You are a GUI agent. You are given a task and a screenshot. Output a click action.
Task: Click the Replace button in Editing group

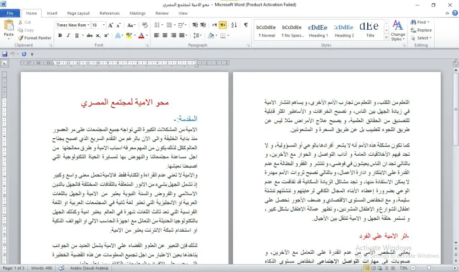[422, 30]
